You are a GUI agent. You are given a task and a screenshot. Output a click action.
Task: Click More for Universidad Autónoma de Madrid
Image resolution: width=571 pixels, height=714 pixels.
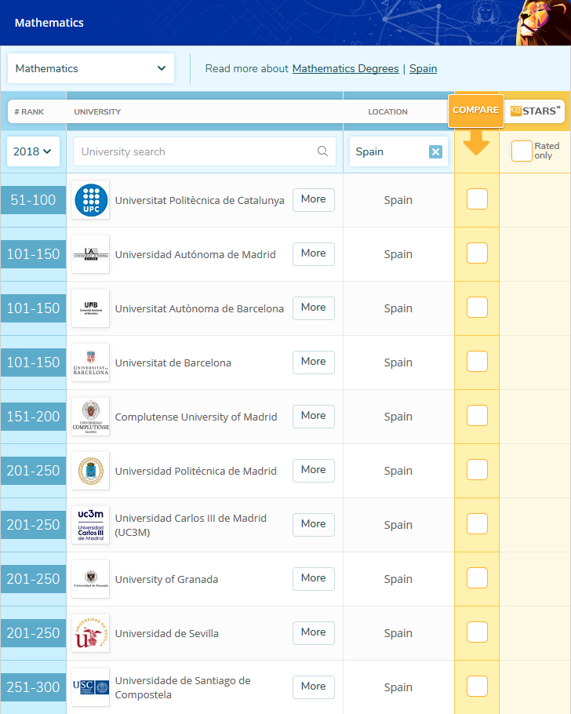tap(314, 254)
